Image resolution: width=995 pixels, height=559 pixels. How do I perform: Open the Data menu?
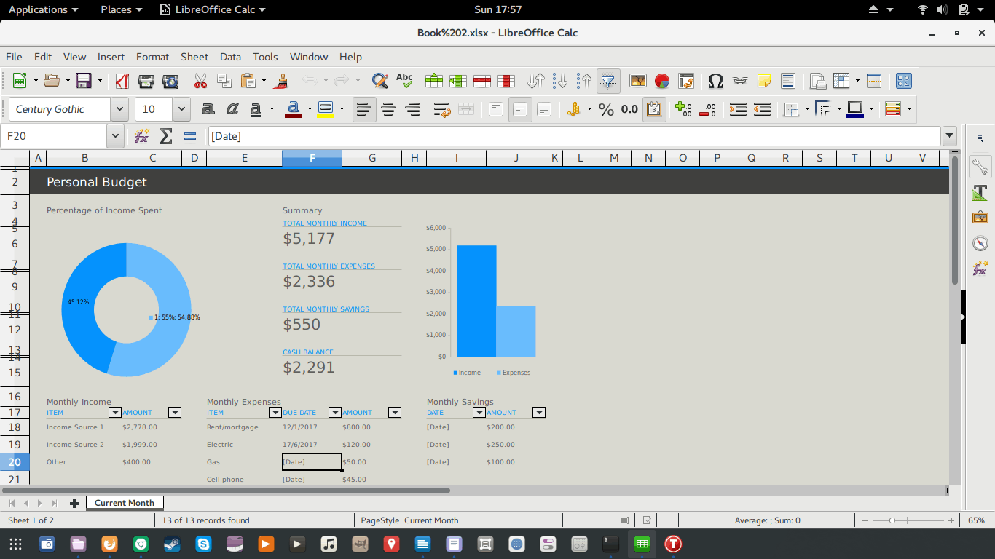pos(230,57)
